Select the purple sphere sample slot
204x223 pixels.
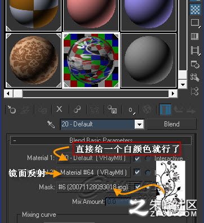click(x=148, y=15)
